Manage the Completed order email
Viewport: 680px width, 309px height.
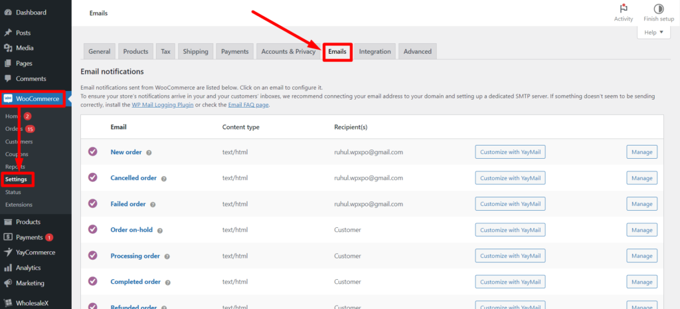(642, 282)
